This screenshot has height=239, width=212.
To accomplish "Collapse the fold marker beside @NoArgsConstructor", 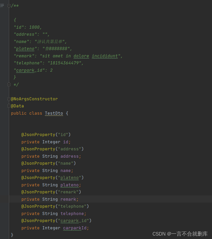I will 9,99.
